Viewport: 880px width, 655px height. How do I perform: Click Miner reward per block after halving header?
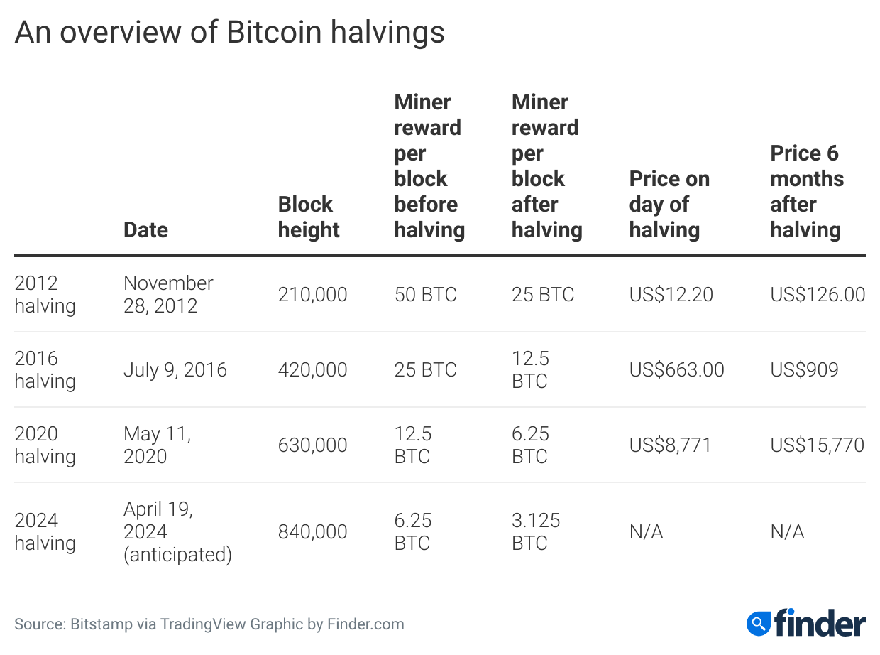click(x=546, y=166)
